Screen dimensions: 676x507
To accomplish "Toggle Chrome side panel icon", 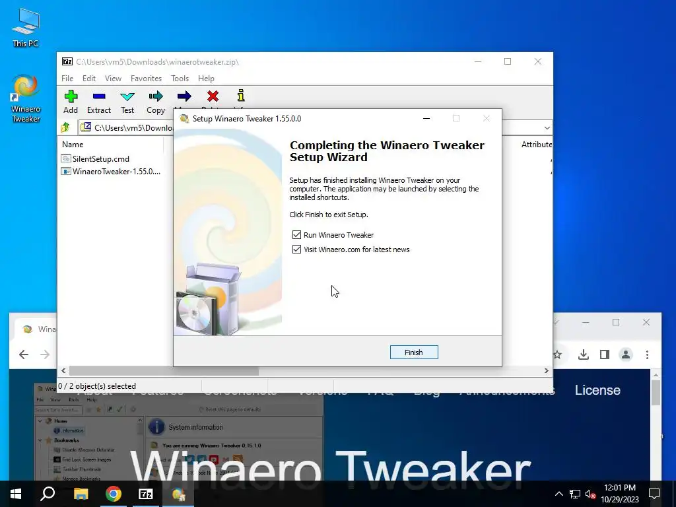I will coord(605,355).
